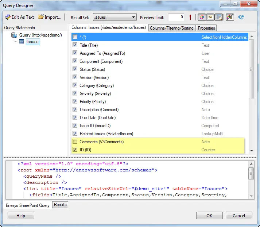The height and width of the screenshot is (227, 260).
Task: Uncheck the Title (Title) column checkbox
Action: (x=75, y=45)
